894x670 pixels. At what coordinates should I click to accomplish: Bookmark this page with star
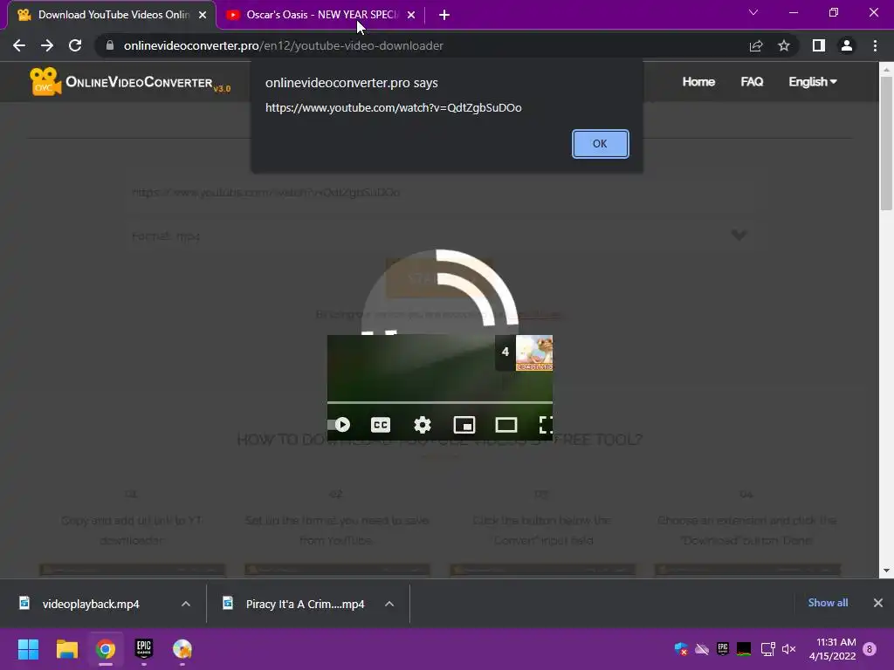click(x=784, y=45)
